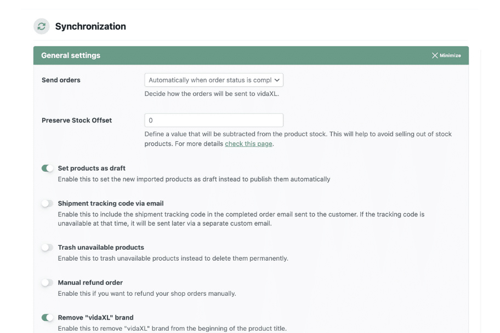The image size is (500, 333).
Task: Click the "Set products as draft" label text
Action: pyautogui.click(x=92, y=168)
